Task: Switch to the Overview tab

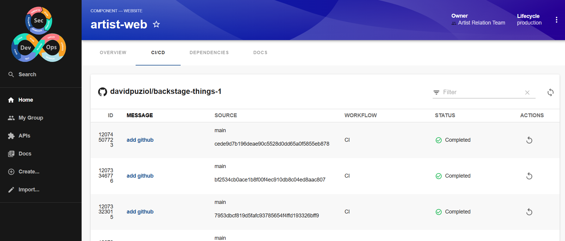Action: click(113, 53)
